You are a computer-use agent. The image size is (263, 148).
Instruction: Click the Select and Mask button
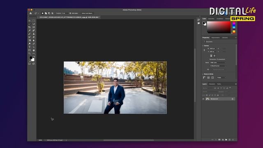point(87,13)
